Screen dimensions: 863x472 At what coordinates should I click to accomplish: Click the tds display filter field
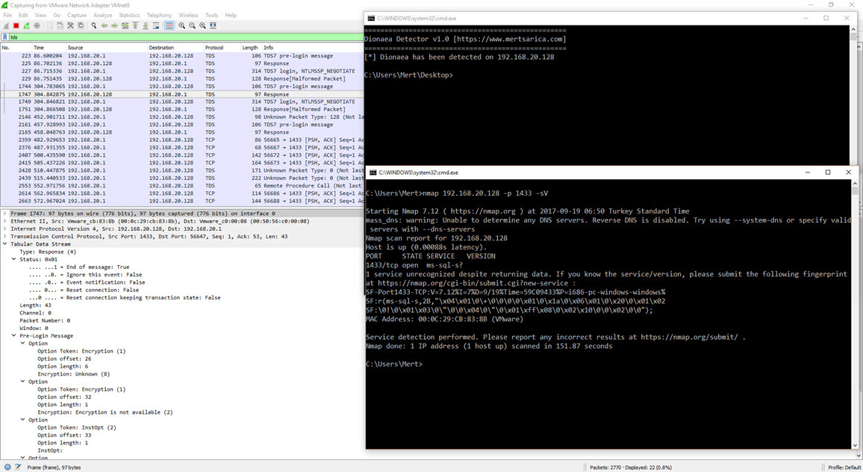pos(186,37)
